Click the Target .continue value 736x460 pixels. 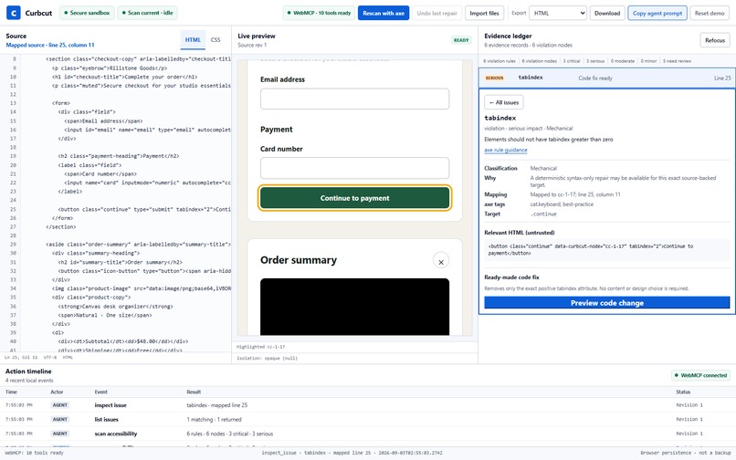[x=543, y=214]
